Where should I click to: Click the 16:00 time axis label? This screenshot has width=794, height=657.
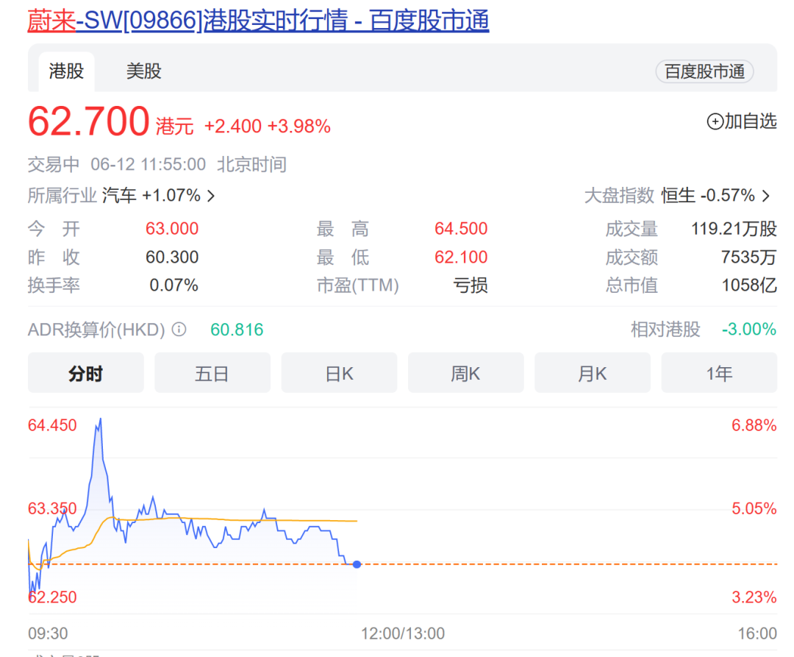click(x=757, y=633)
